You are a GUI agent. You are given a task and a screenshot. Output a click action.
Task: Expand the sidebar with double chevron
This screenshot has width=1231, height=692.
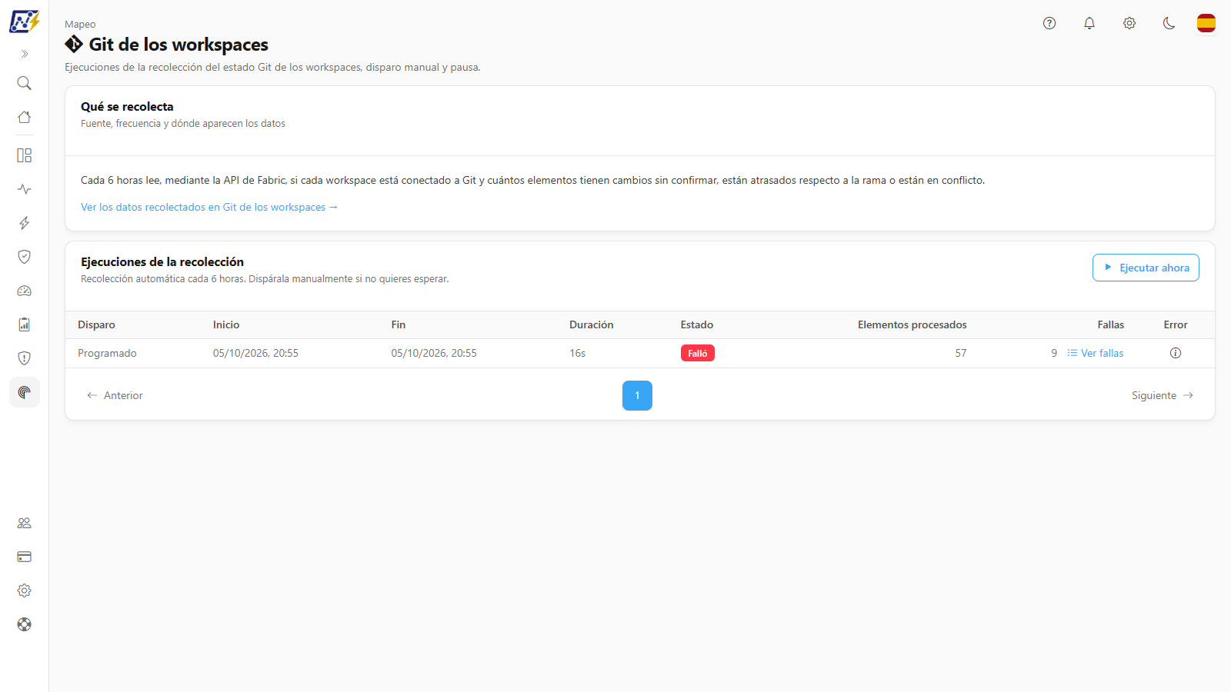tap(25, 54)
